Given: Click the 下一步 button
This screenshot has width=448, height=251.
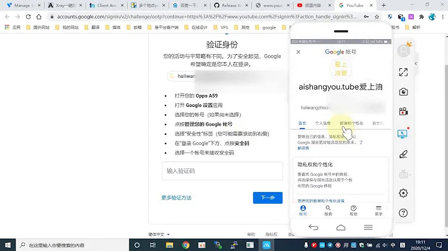Looking at the screenshot, I should click(268, 198).
